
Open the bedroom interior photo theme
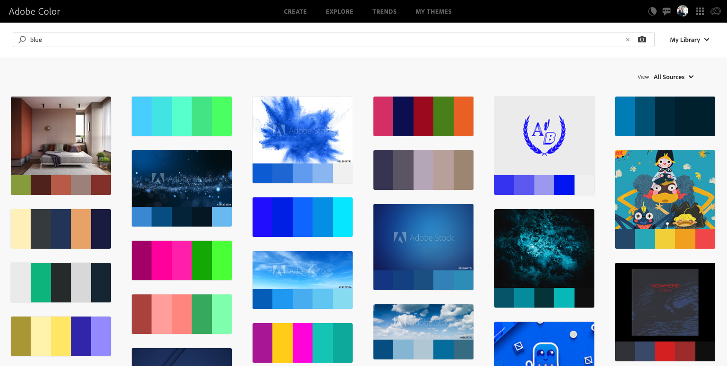click(x=61, y=136)
